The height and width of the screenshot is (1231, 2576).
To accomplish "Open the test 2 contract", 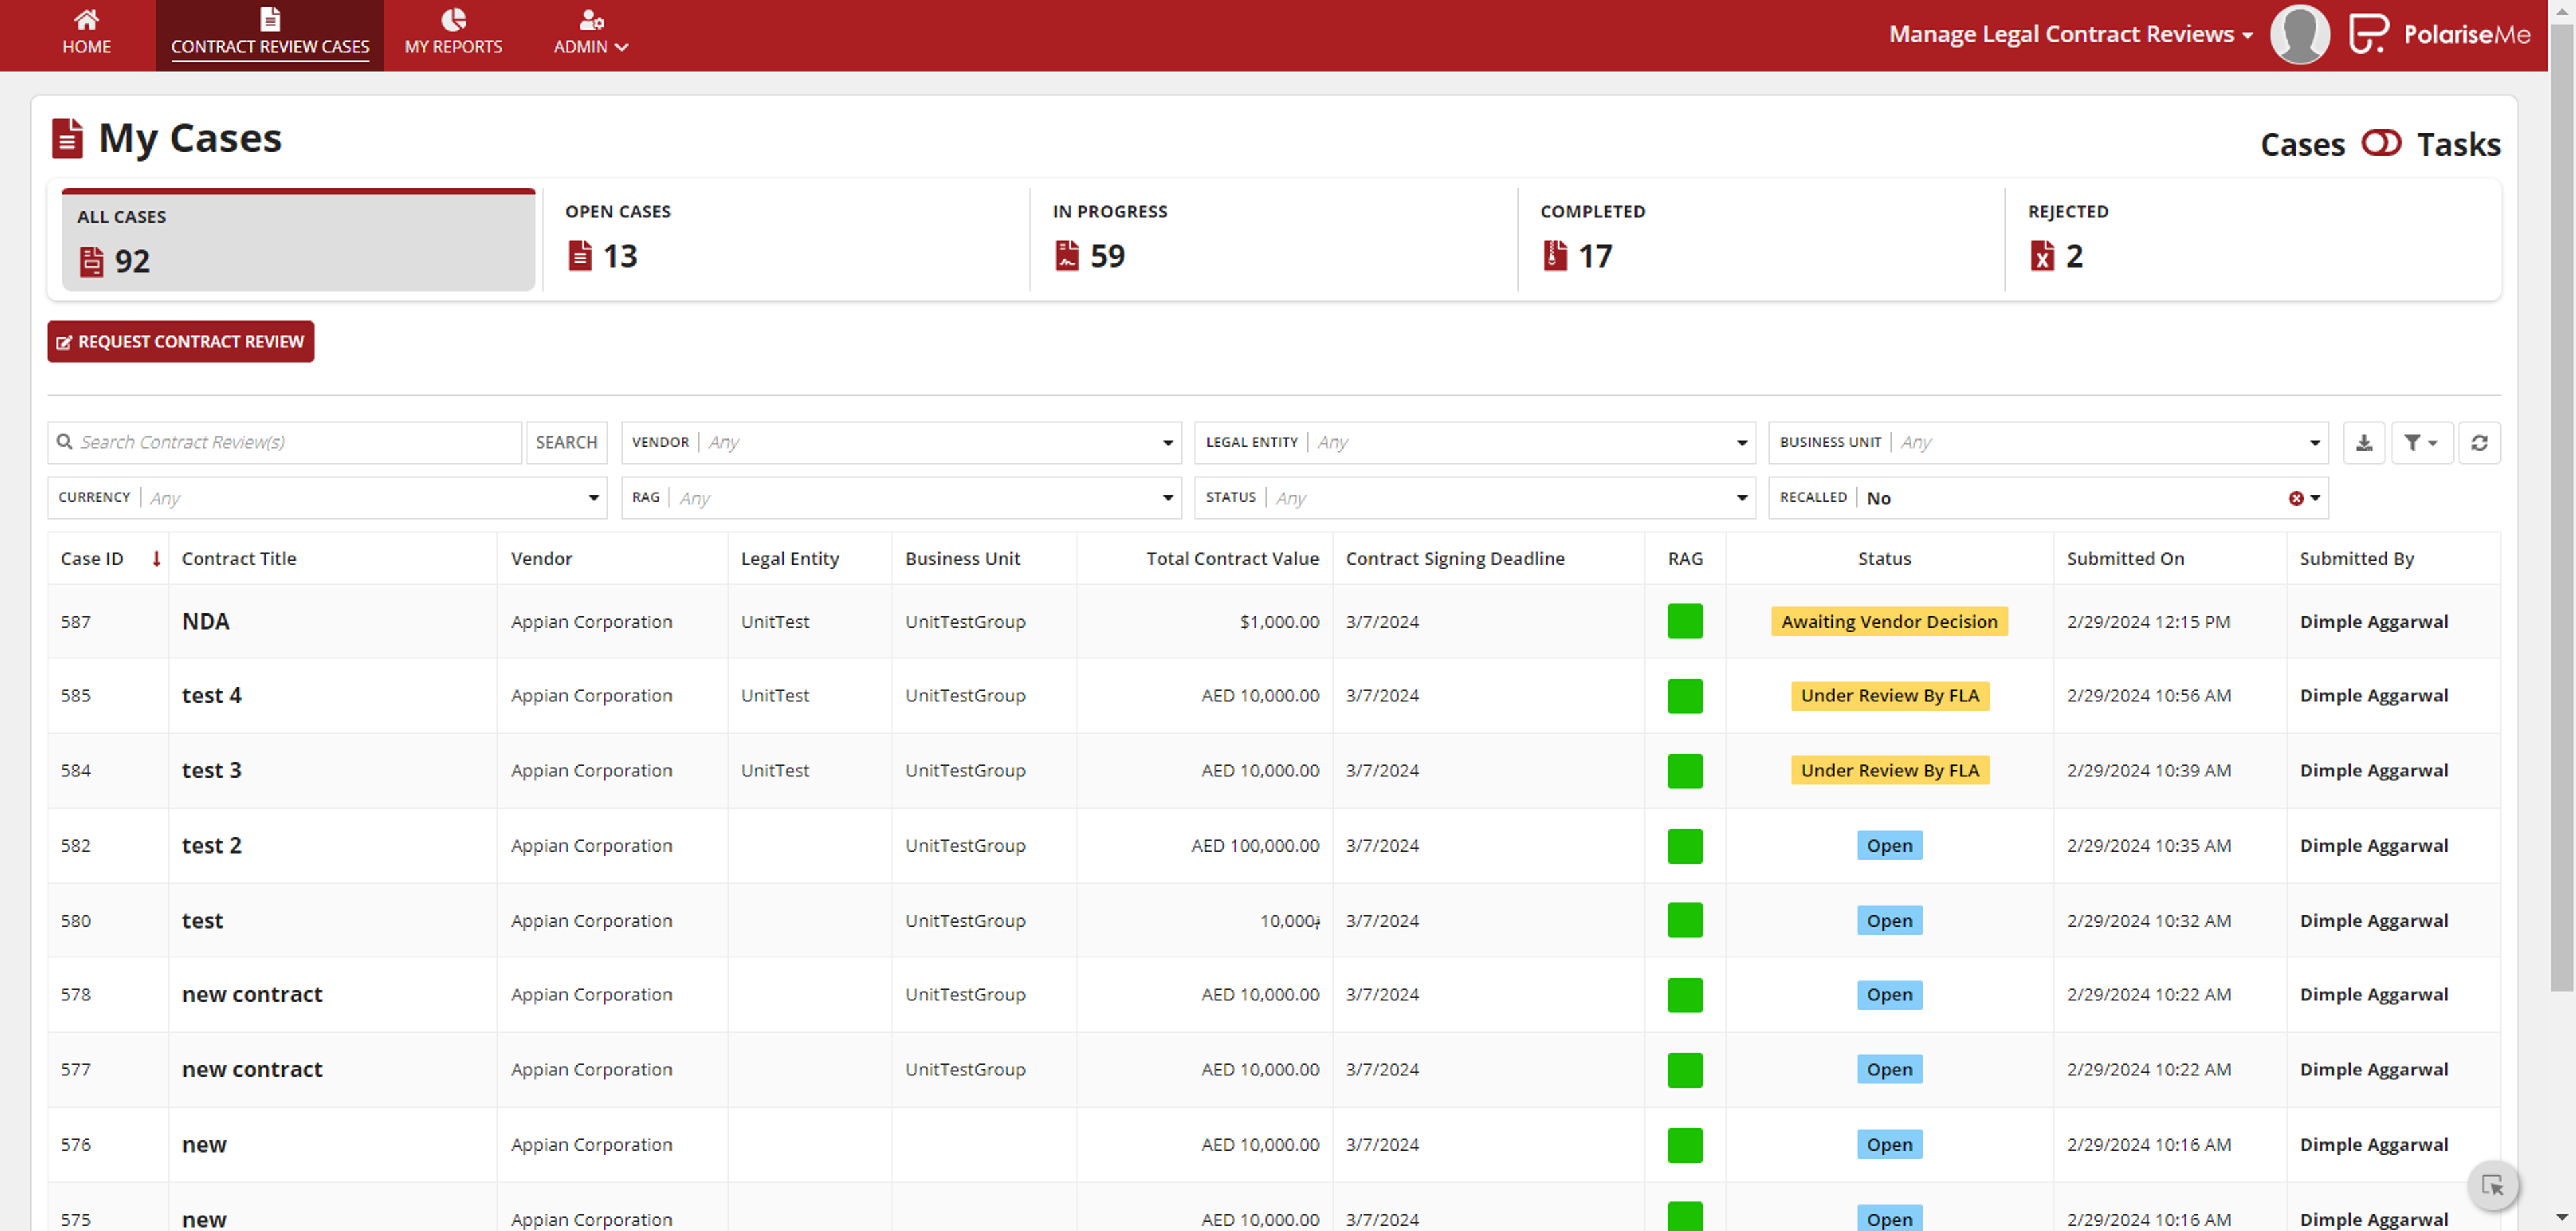I will [x=211, y=845].
